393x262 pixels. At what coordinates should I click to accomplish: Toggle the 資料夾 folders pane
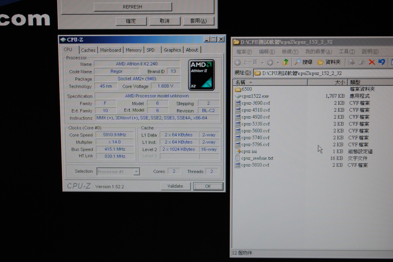[329, 62]
